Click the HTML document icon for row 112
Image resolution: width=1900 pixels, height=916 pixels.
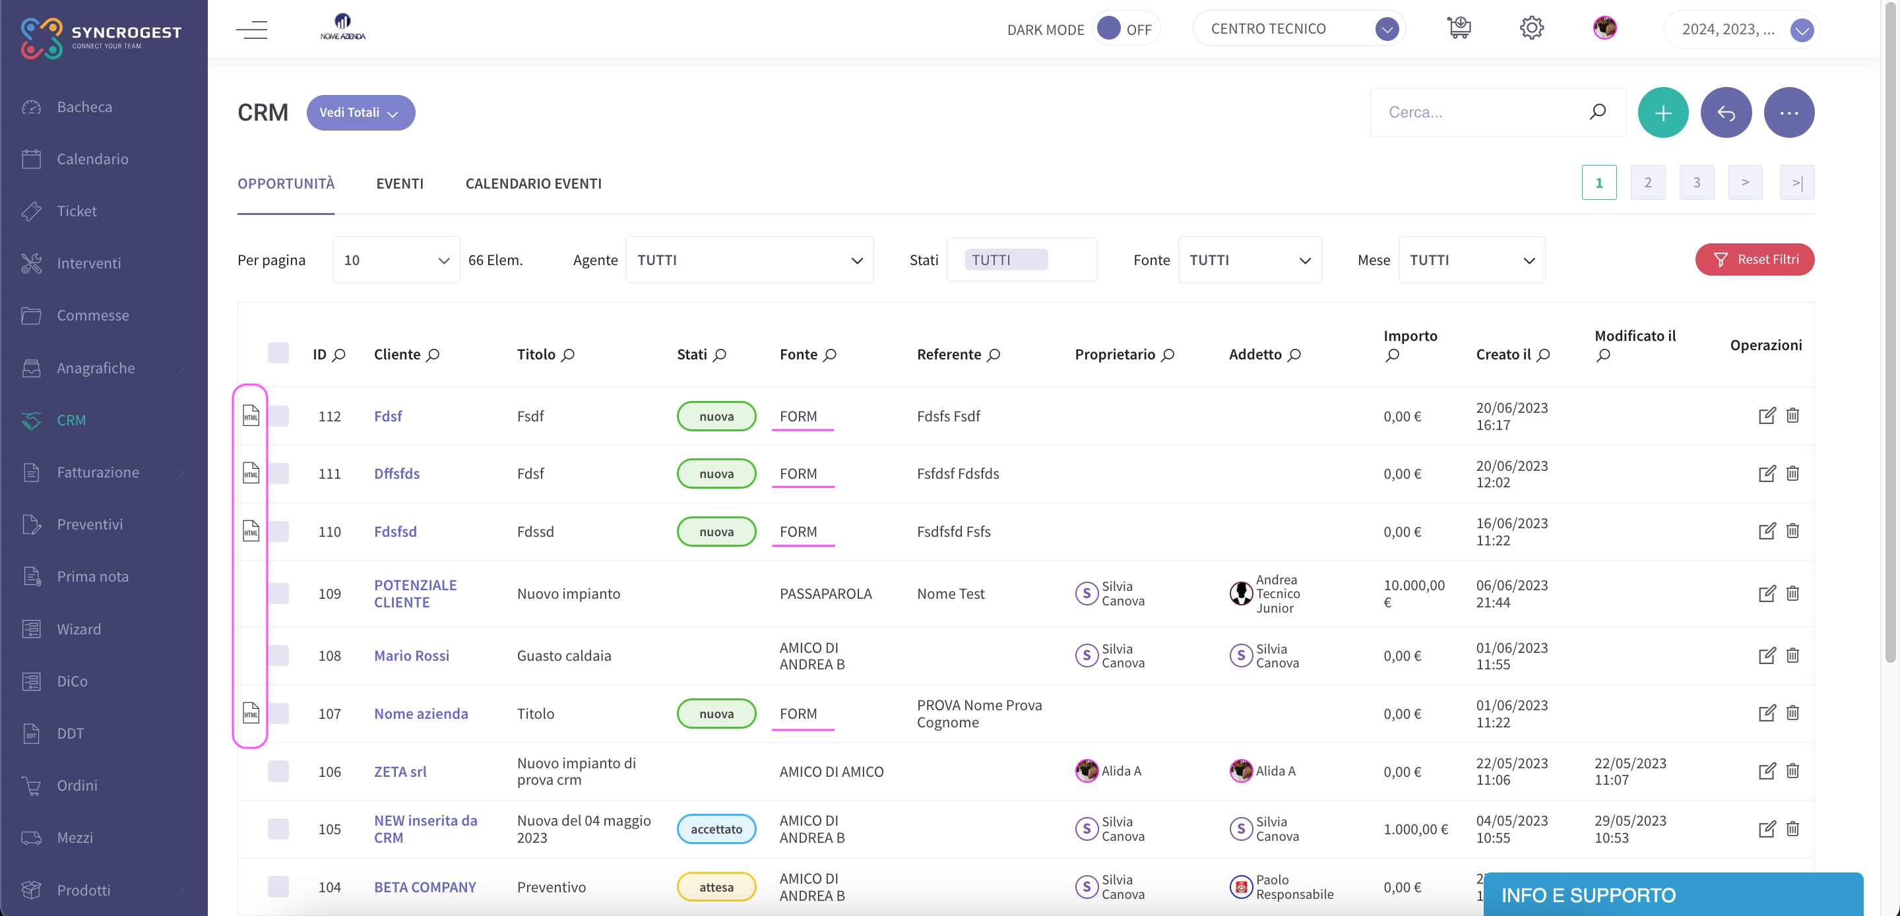click(x=251, y=416)
